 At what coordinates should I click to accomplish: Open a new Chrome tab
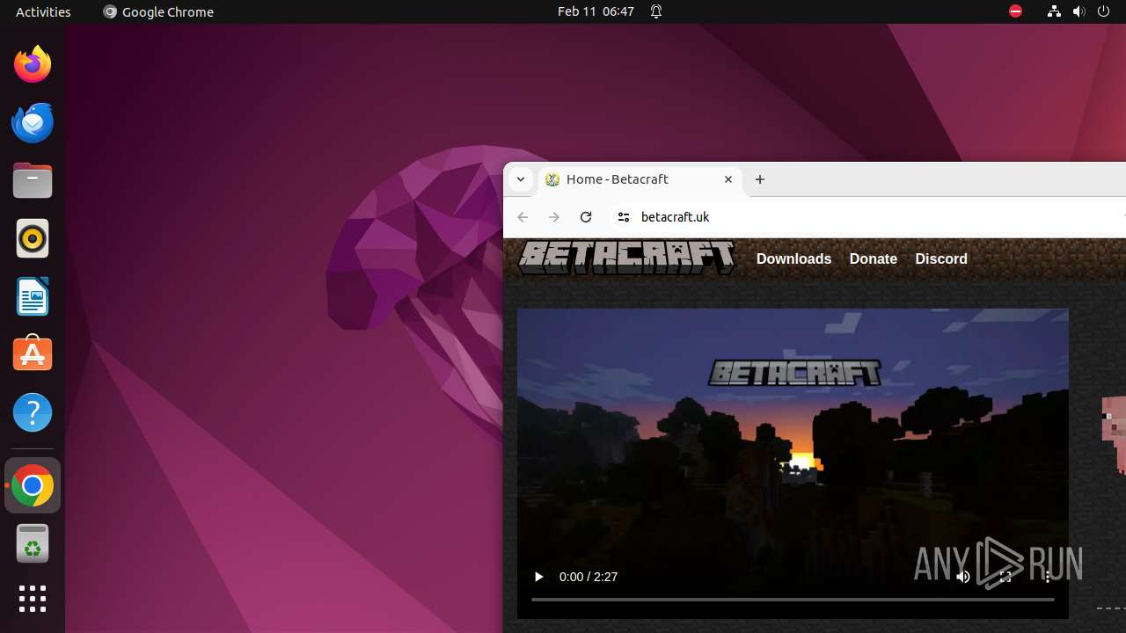[760, 179]
